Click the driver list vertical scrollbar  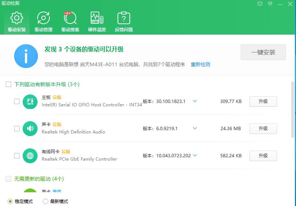coord(293,110)
